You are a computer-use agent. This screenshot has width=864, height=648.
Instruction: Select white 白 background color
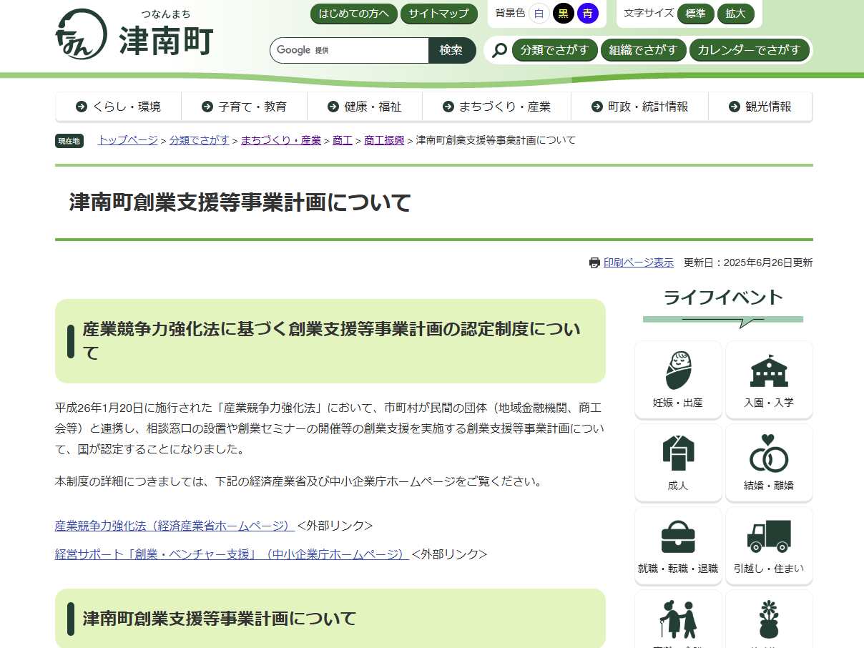coord(539,13)
